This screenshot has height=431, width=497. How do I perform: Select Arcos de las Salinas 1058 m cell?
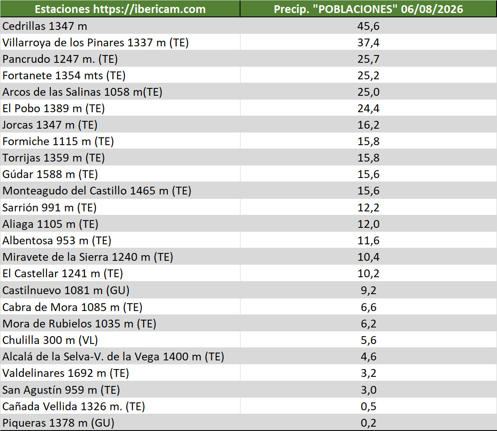coord(120,92)
